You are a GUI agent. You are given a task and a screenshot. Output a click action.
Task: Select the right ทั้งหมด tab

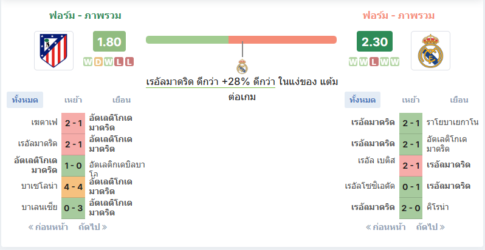[x=362, y=100]
